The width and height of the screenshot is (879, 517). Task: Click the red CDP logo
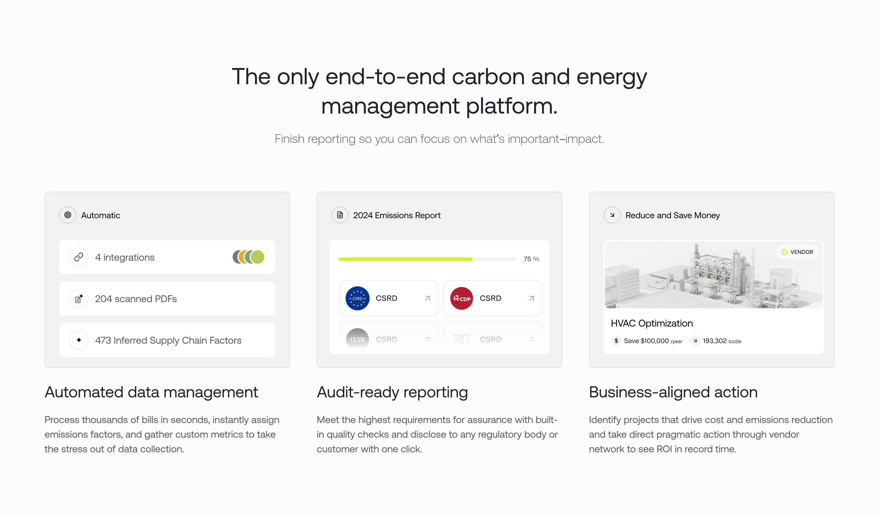point(461,298)
